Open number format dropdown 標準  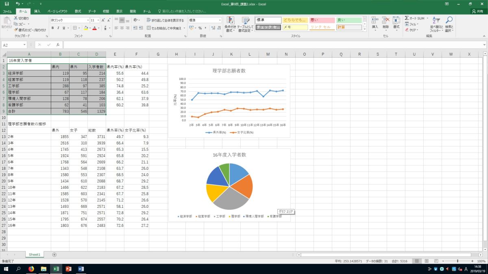(220, 20)
